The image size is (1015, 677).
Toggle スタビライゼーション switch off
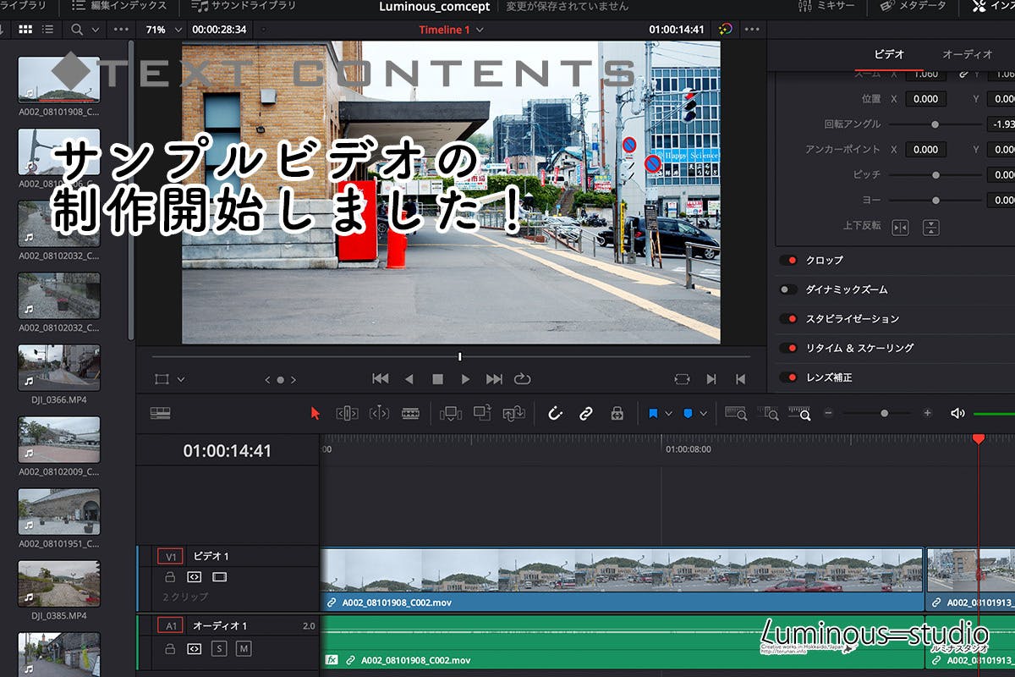[x=788, y=319]
